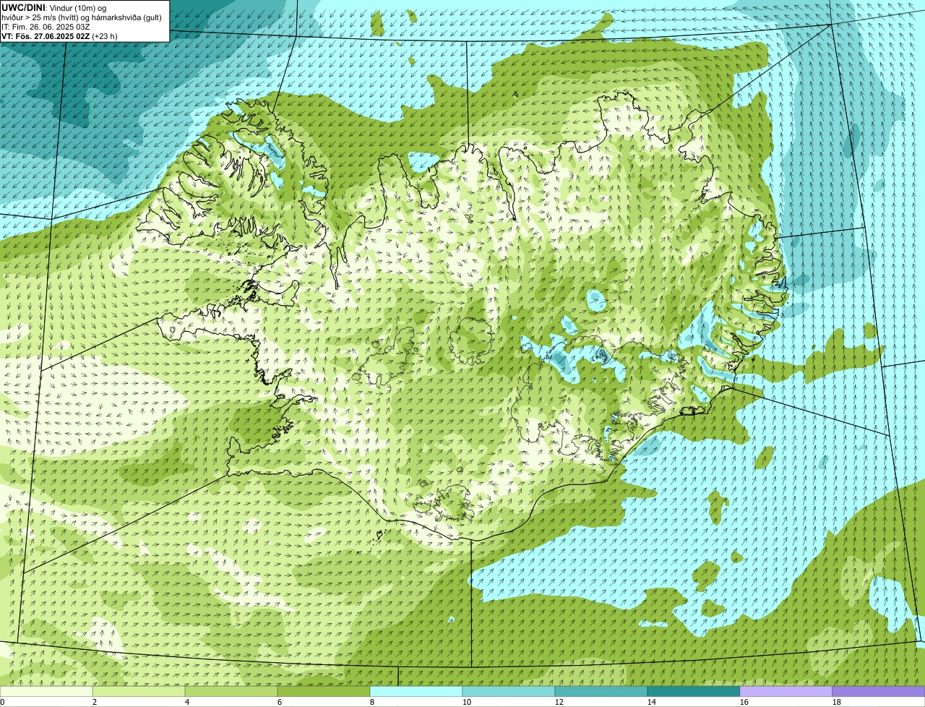Click the 14–16 m/s dark teal legend swatch

pyautogui.click(x=694, y=692)
